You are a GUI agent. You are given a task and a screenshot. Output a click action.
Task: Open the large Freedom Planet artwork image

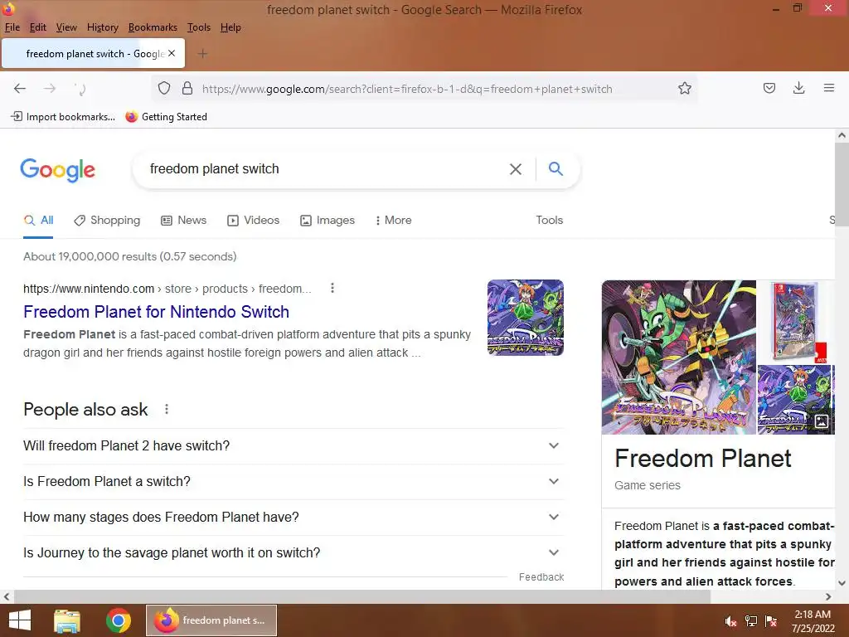pos(678,357)
